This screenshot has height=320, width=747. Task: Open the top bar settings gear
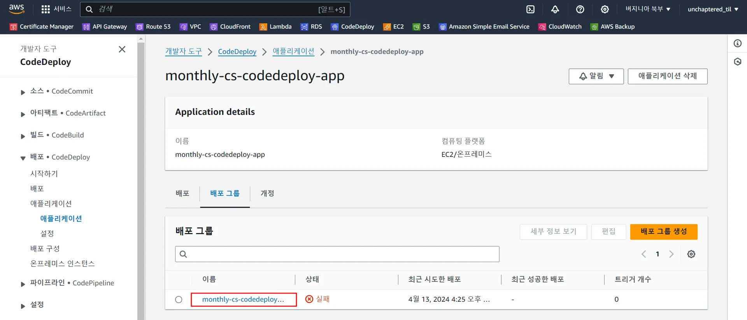tap(605, 9)
